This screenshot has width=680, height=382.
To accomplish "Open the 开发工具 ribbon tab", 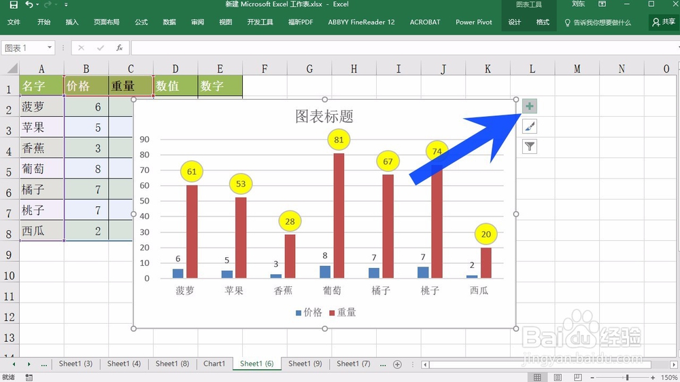I will 260,22.
